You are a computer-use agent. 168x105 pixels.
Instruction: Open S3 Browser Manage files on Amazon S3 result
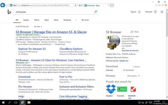point(51,32)
